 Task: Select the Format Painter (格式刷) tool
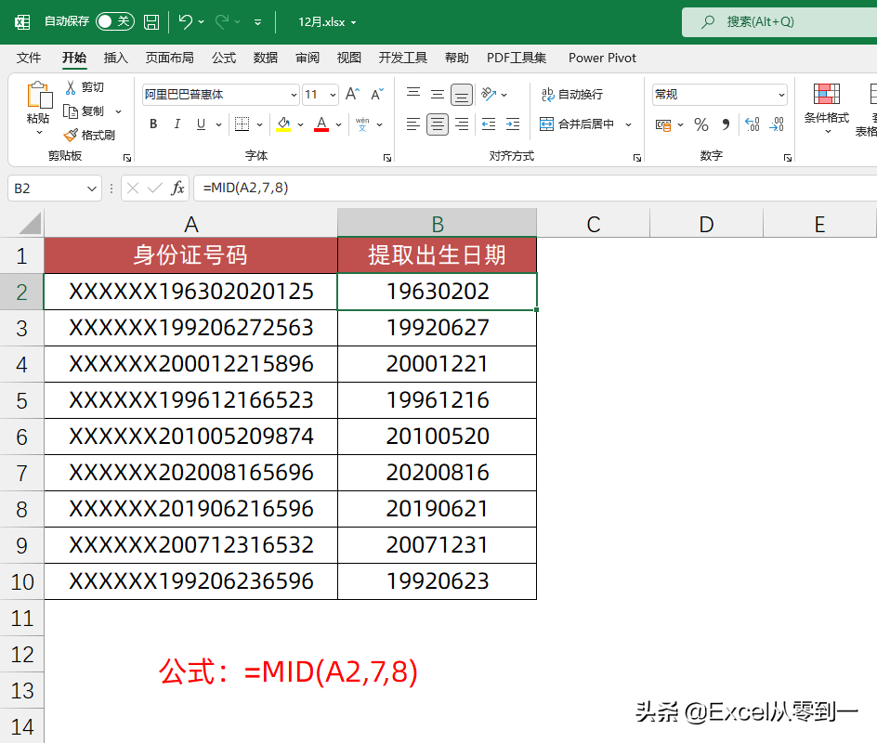[72, 134]
